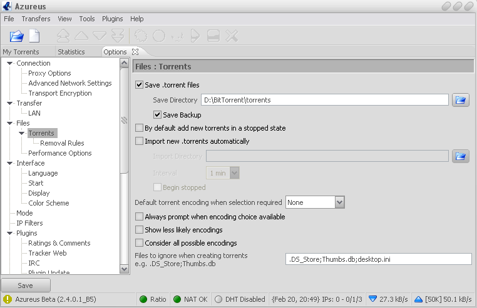Select IP Filters in the tree

tap(29, 223)
